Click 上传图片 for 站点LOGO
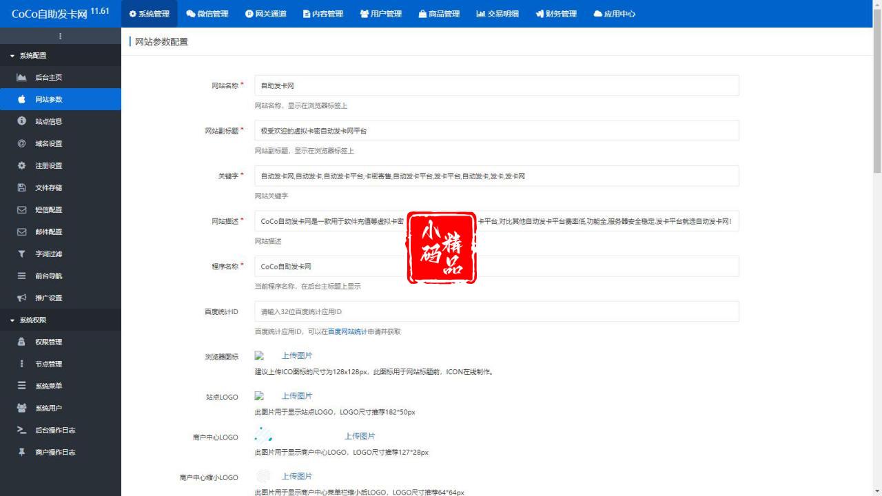882x496 pixels. coord(297,396)
